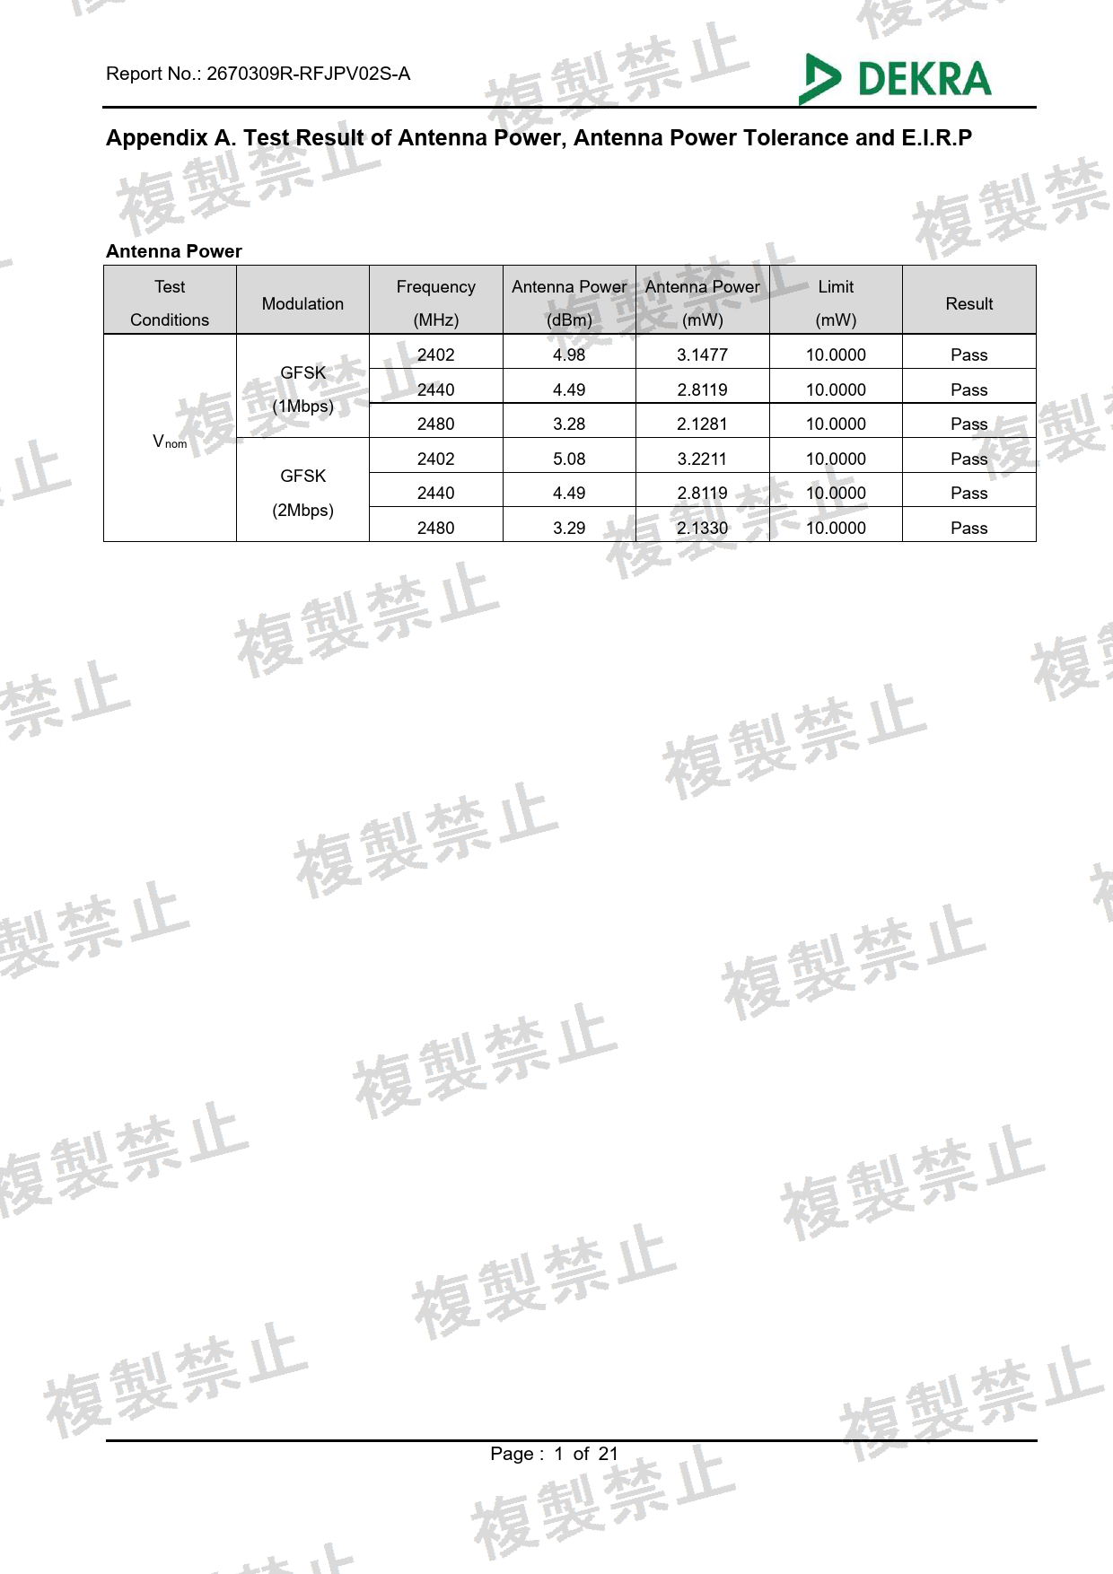Click the 2402 frequency in 1Mbps rows

[436, 354]
